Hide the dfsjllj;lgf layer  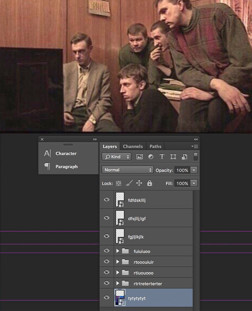coord(107,218)
